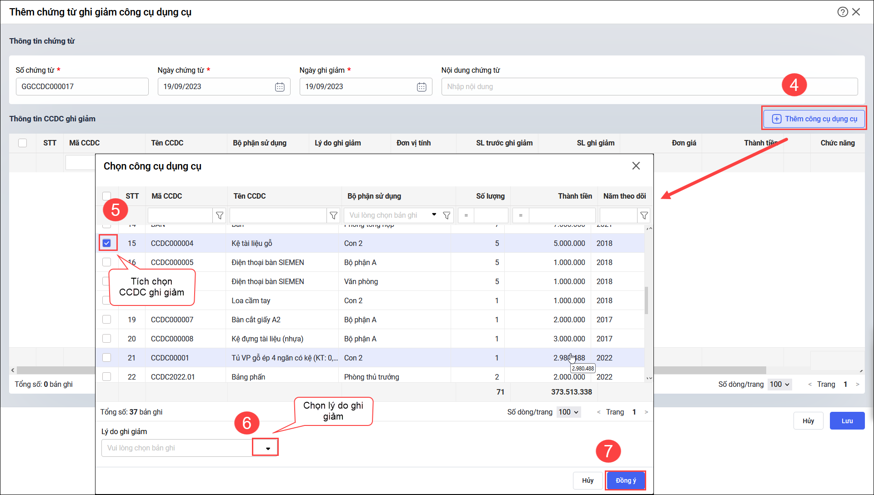
Task: Tick checkbox for Bàn cắt giấy A2 row
Action: click(x=107, y=320)
